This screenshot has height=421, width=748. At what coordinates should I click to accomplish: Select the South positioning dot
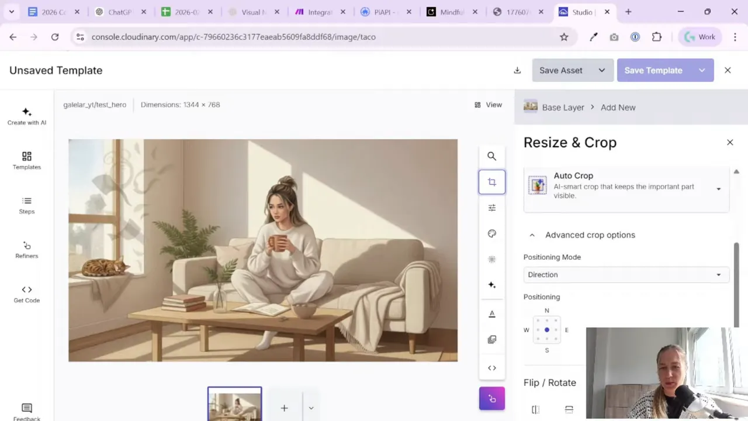pyautogui.click(x=547, y=339)
